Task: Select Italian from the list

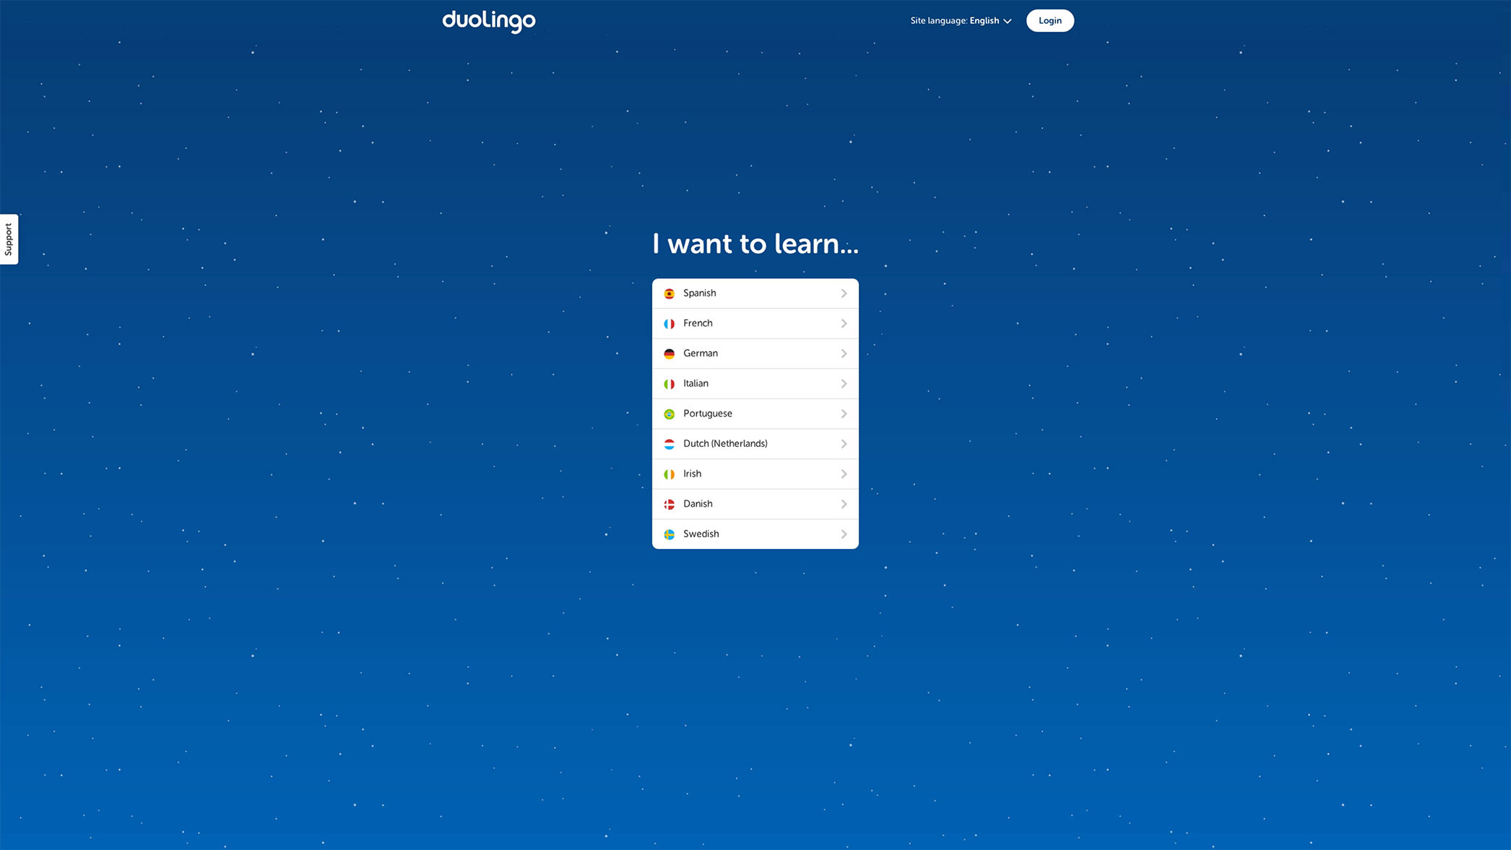Action: coord(755,383)
